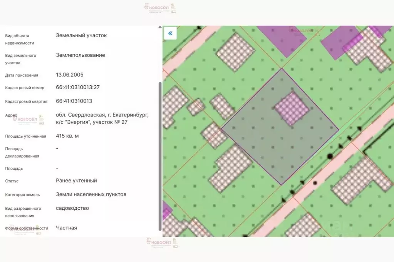The height and width of the screenshot is (262, 394).
Task: Click the scrollbar up arrow in info panel
Action: pos(160,27)
